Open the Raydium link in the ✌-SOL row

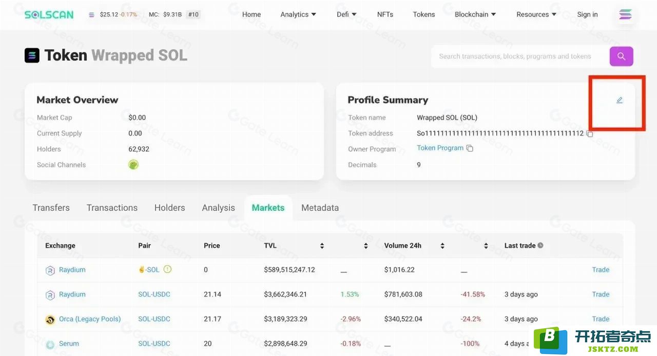[72, 270]
